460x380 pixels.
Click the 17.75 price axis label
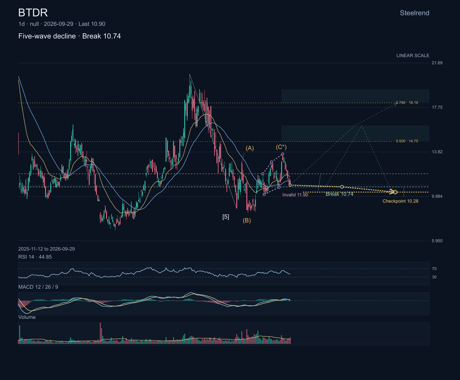pos(437,108)
